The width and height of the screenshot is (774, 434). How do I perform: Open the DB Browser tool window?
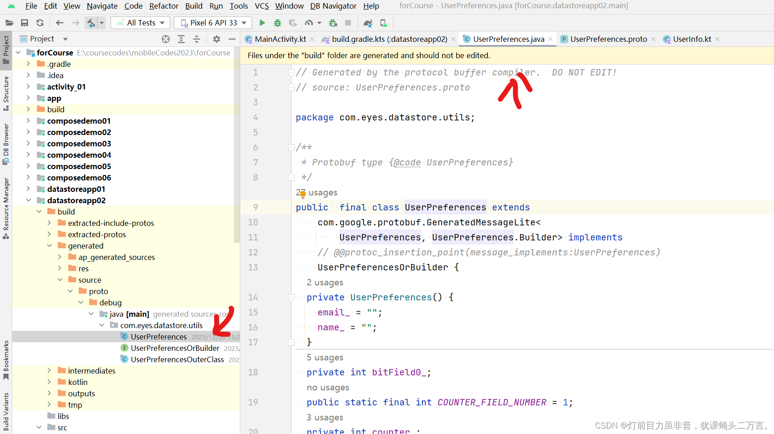coord(6,144)
